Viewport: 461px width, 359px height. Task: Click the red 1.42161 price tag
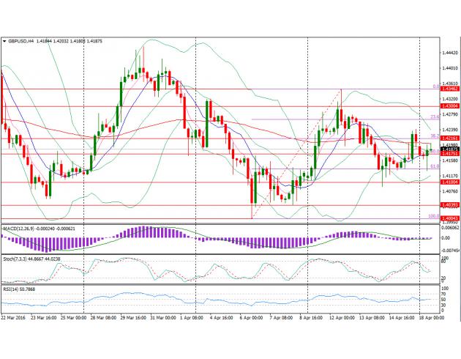(x=448, y=137)
